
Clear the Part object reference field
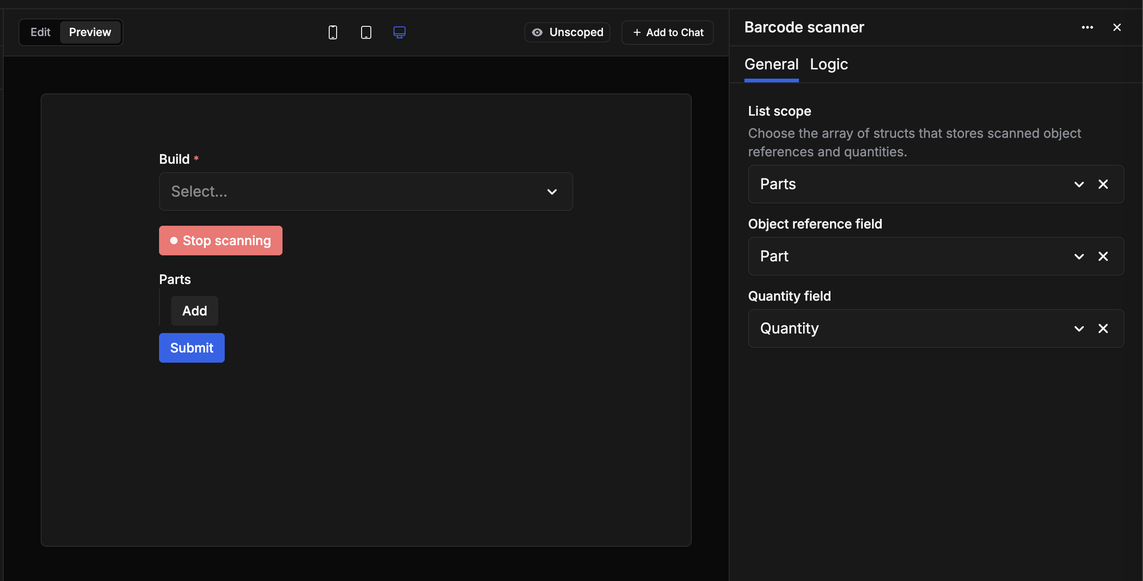(1103, 256)
